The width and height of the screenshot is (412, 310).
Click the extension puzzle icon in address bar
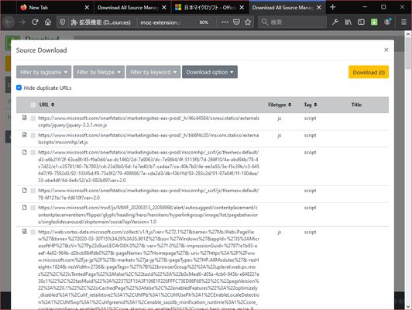[x=74, y=22]
